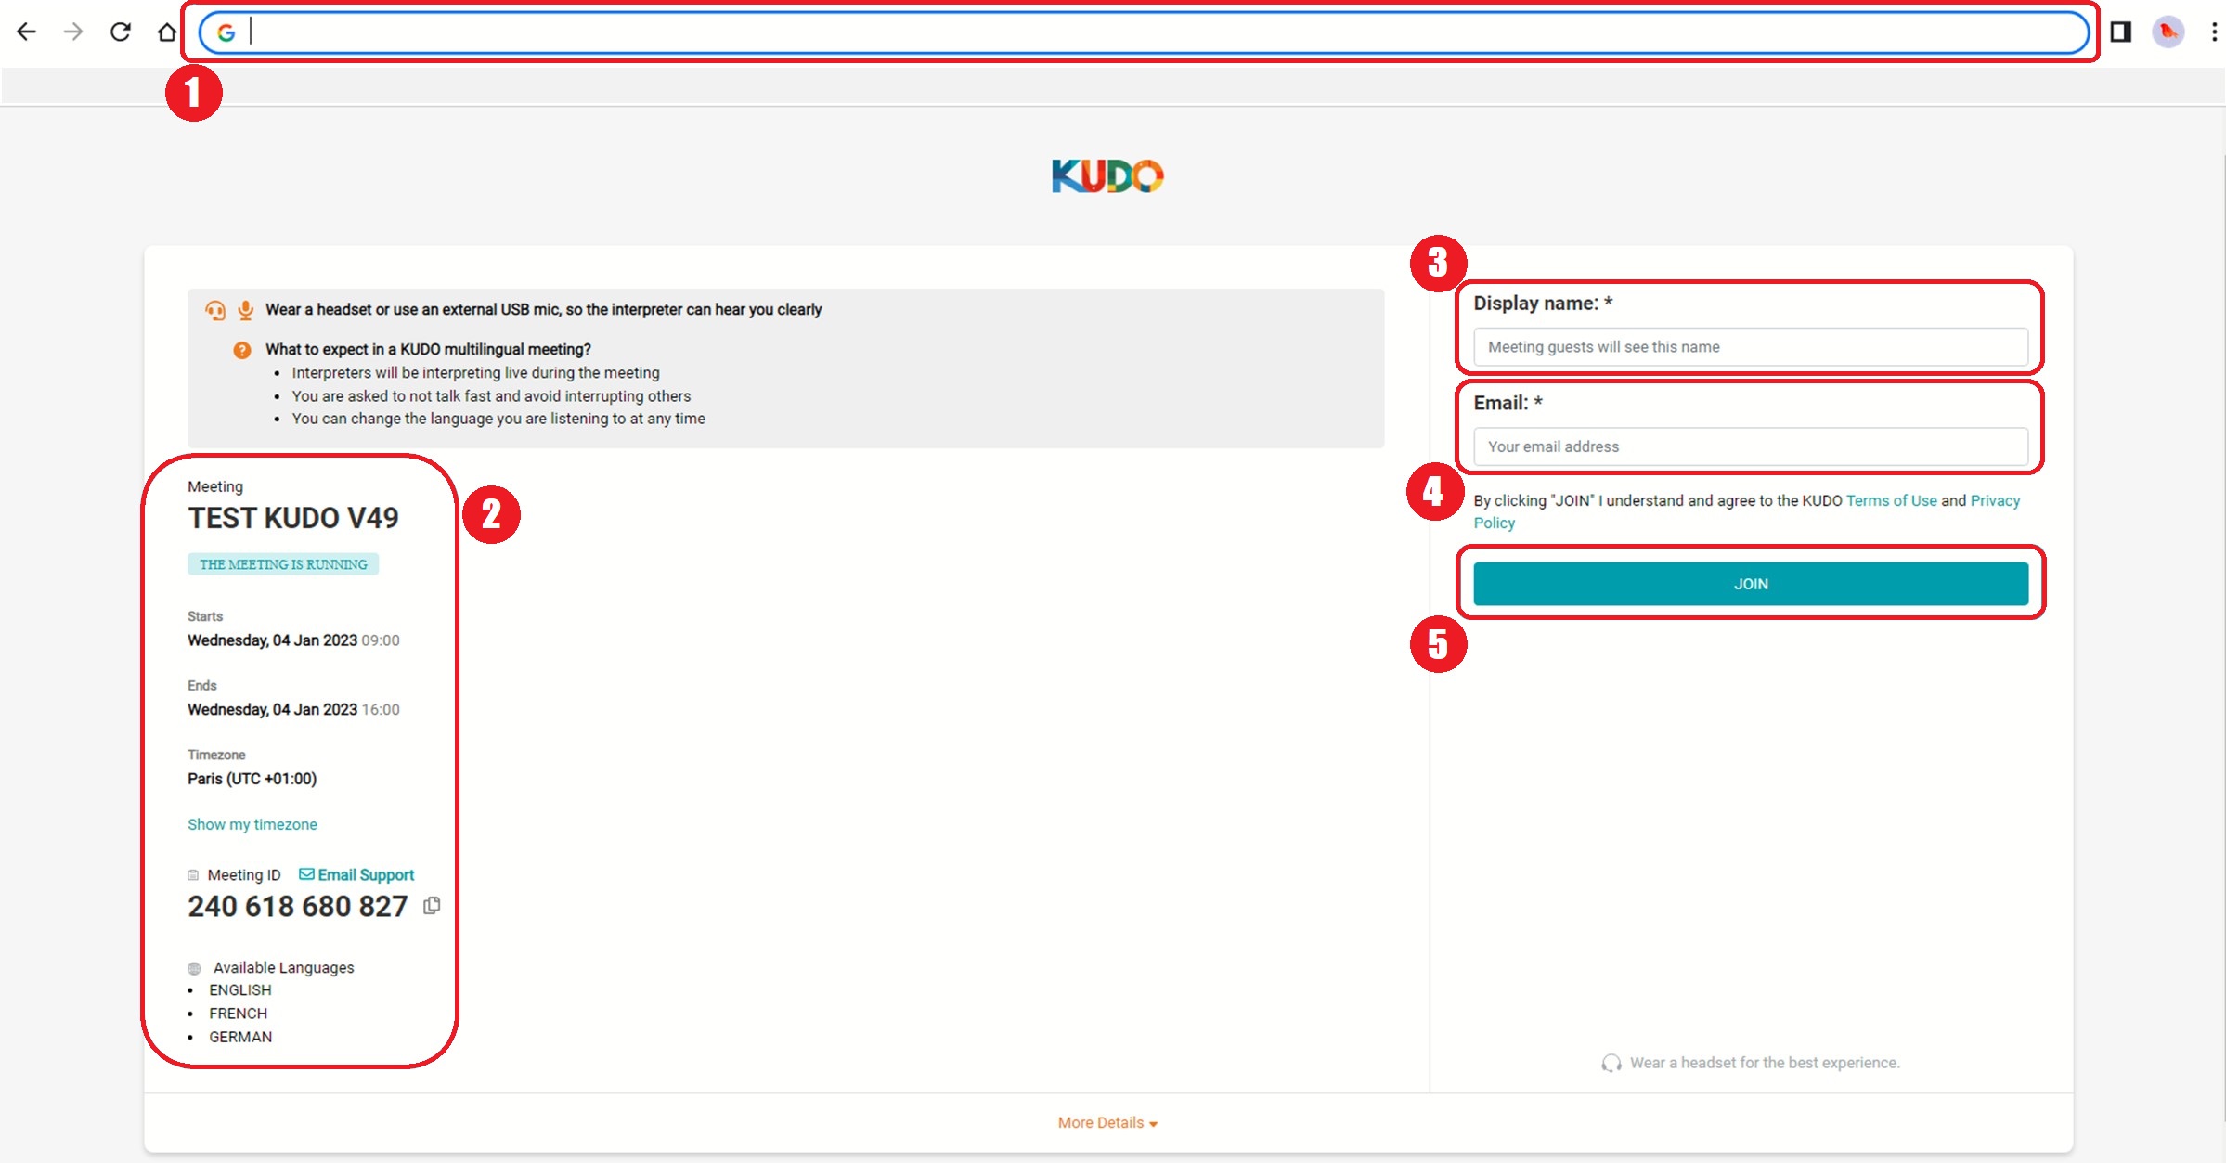
Task: Expand More Details section
Action: (x=1107, y=1122)
